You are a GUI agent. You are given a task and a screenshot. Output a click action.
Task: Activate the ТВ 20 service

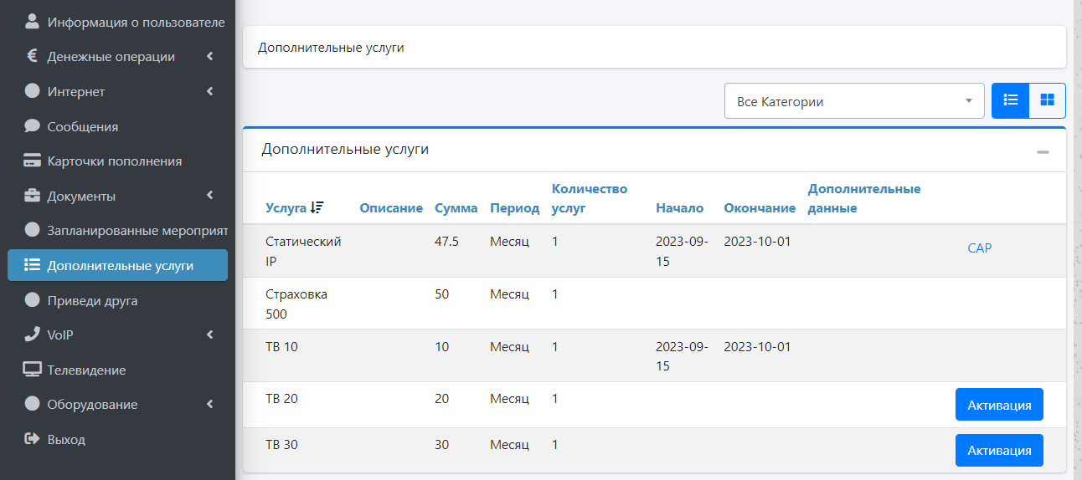tap(998, 405)
